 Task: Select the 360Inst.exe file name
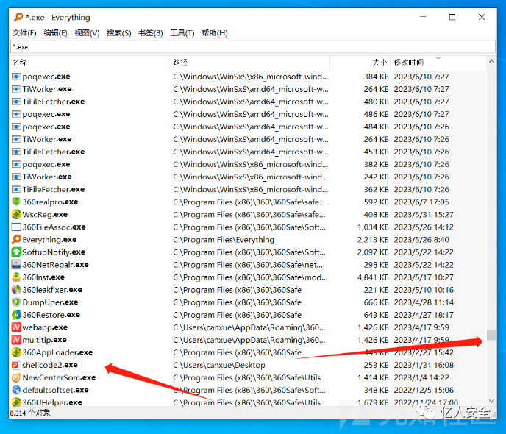pos(43,277)
